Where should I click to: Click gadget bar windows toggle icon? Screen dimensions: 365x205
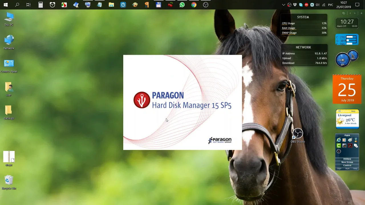click(x=344, y=13)
